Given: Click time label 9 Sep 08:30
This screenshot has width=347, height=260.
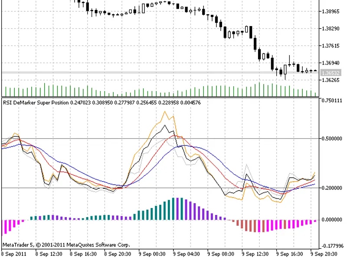Looking at the screenshot, I should (x=221, y=254).
